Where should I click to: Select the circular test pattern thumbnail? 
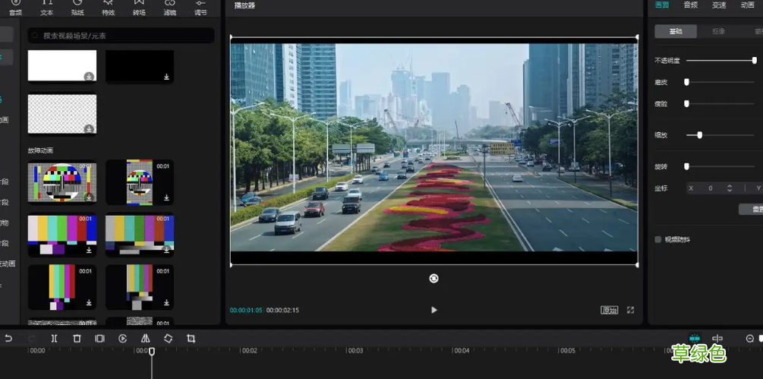(x=62, y=182)
